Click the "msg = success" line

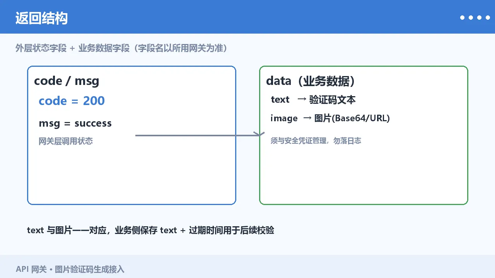[x=75, y=123]
